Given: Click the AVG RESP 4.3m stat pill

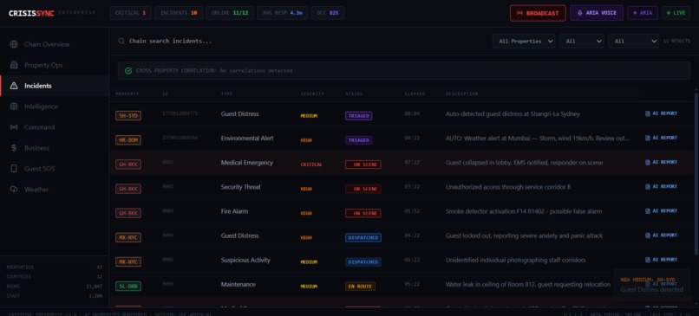Looking at the screenshot, I should [282, 13].
